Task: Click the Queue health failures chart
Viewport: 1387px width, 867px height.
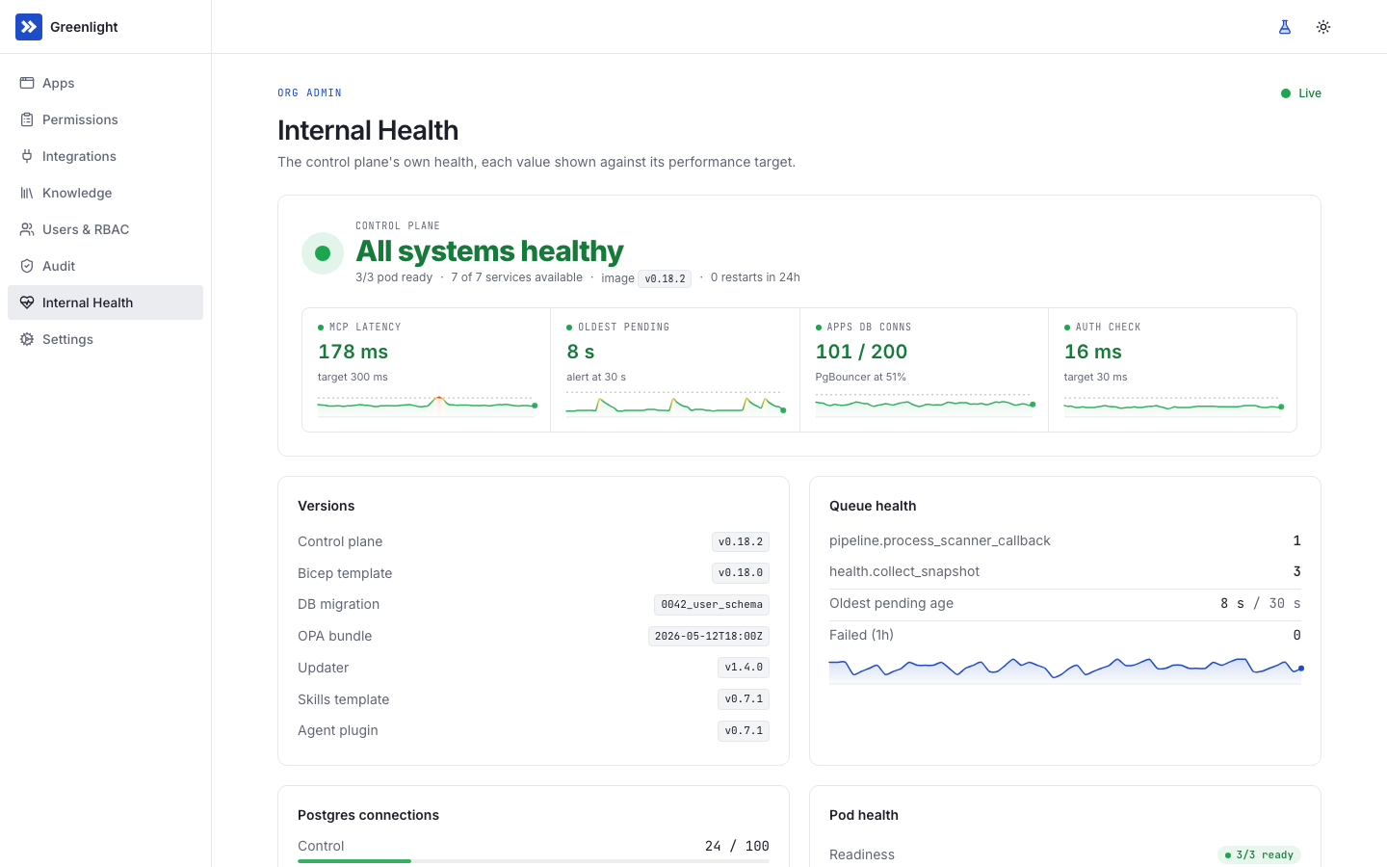Action: (1065, 670)
